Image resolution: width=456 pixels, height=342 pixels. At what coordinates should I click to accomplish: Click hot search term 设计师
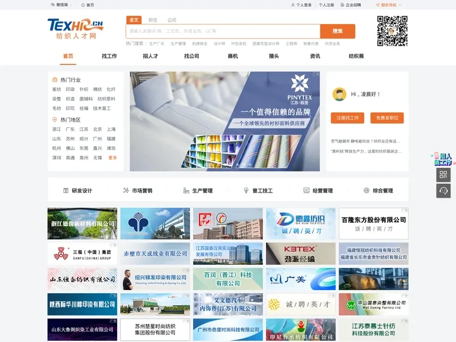click(219, 44)
